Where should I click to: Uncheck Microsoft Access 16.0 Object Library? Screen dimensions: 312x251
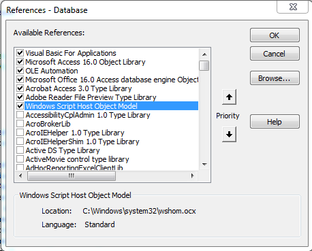pyautogui.click(x=20, y=62)
